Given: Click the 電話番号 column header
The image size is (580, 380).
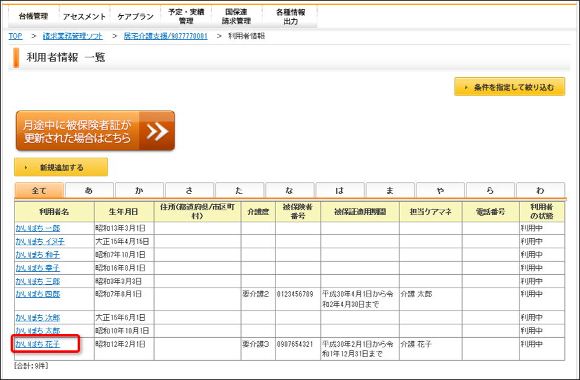Looking at the screenshot, I should click(x=491, y=211).
